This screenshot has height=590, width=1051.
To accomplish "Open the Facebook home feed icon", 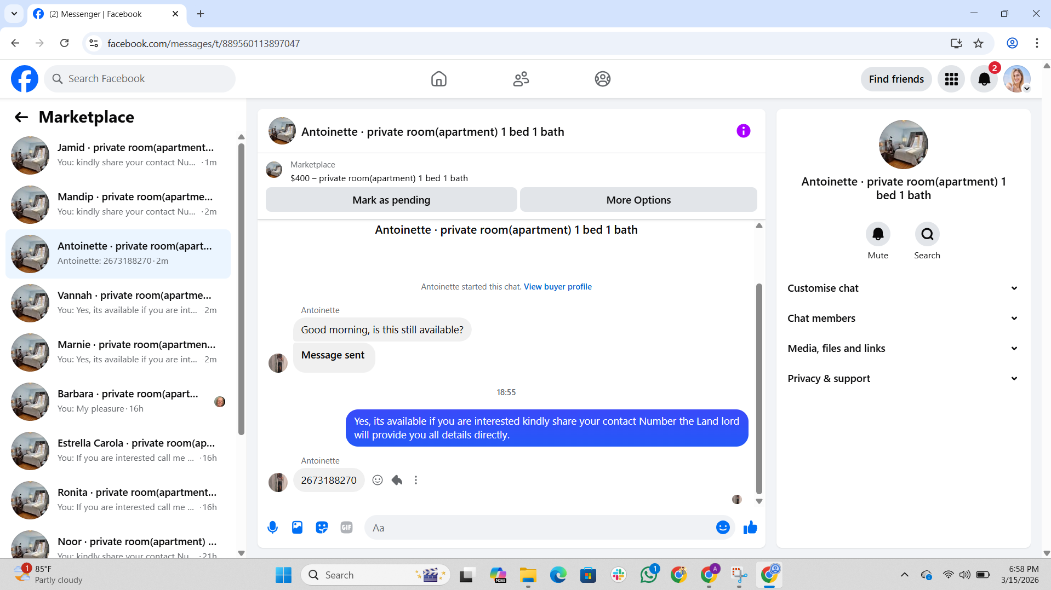I will coord(438,79).
